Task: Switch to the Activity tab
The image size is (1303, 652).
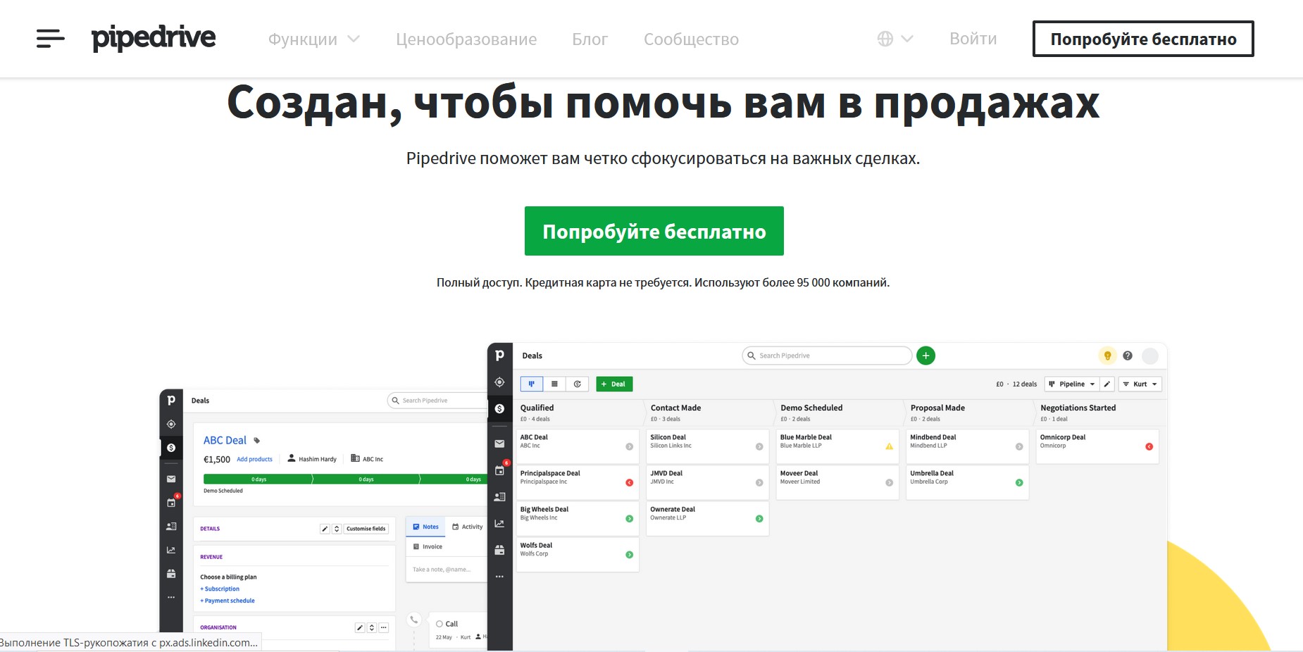Action: (467, 527)
